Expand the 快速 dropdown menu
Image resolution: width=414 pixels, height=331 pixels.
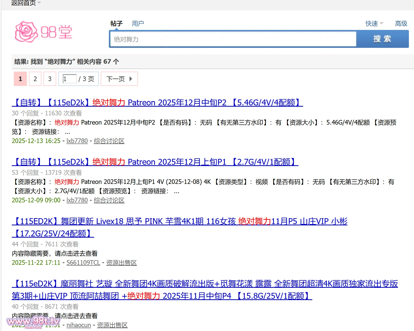(x=374, y=24)
